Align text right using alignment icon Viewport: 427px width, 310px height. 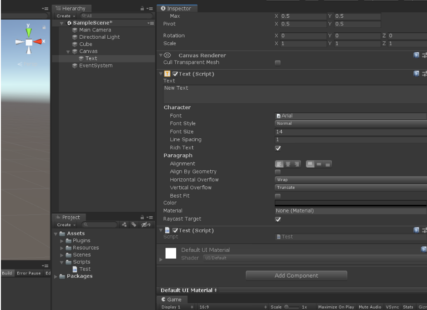point(296,163)
